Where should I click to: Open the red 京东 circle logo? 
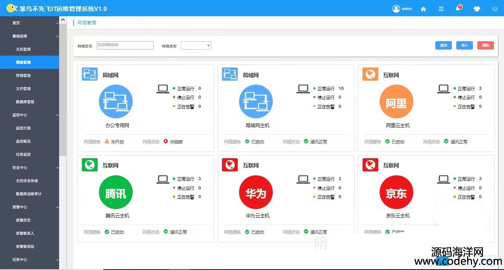click(396, 192)
